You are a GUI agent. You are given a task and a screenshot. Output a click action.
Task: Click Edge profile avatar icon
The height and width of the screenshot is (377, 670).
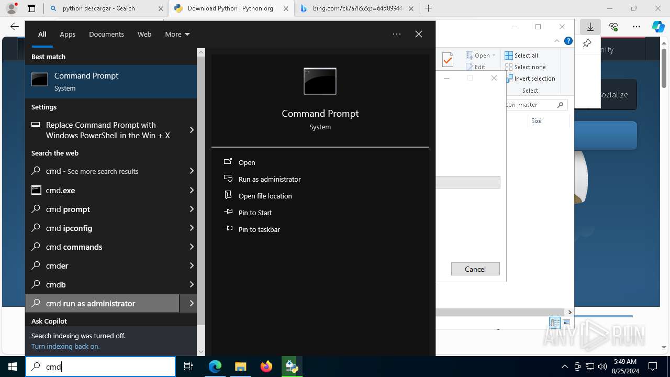pyautogui.click(x=12, y=8)
